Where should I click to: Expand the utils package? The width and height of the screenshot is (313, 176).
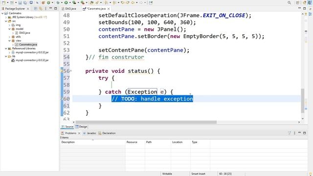tap(9, 37)
